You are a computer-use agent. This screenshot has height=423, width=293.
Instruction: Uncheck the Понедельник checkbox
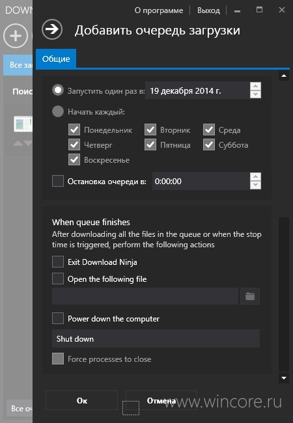tap(74, 130)
